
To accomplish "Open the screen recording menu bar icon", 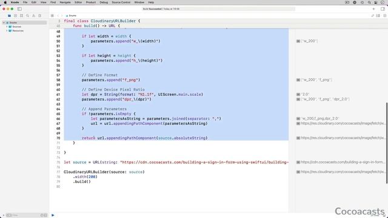I will [x=347, y=2].
